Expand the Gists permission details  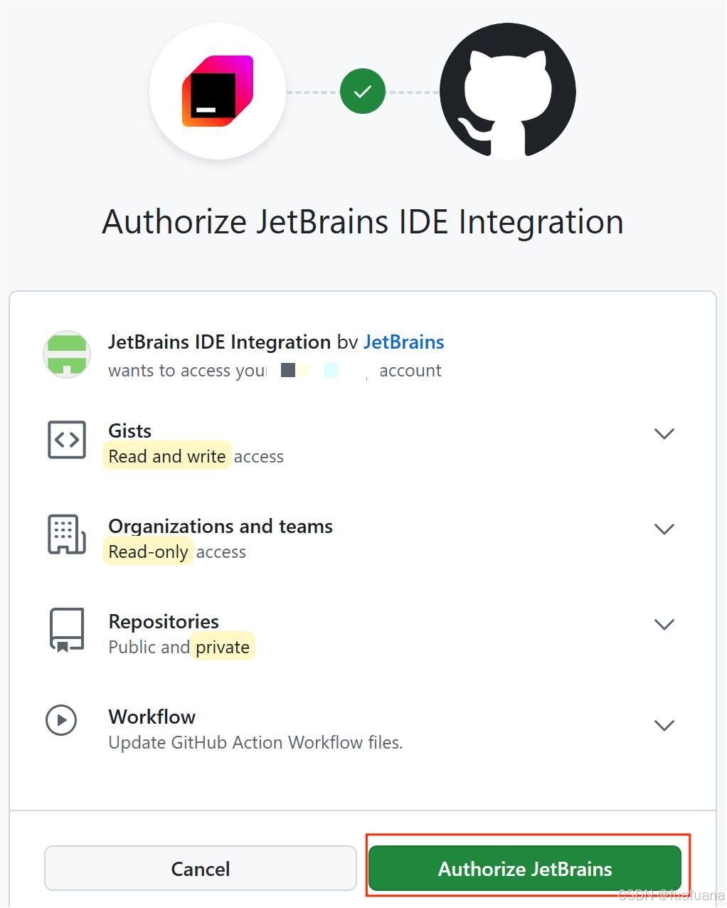[x=664, y=433]
